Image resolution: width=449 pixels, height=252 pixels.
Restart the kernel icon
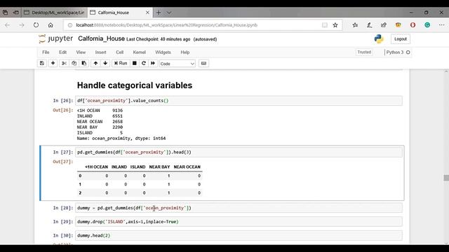click(x=144, y=63)
